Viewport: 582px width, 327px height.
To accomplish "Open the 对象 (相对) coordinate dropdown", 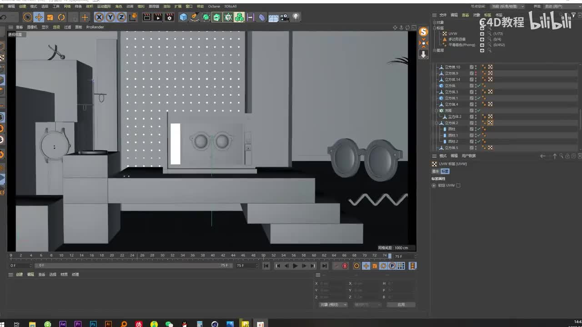I will pos(333,304).
